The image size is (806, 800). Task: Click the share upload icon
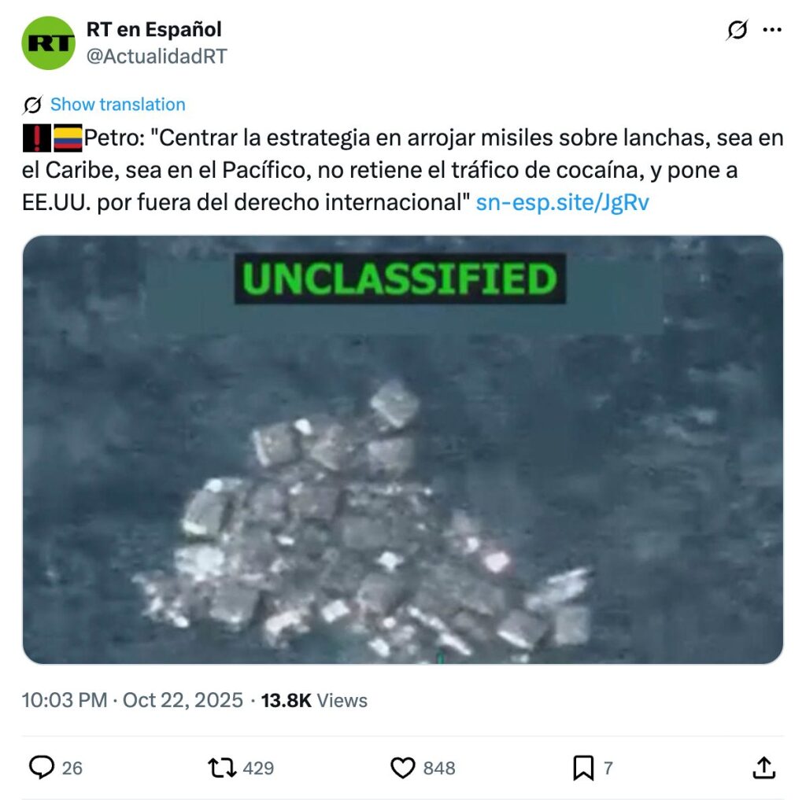coord(763,768)
